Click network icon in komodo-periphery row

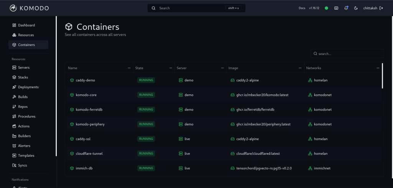pos(310,124)
